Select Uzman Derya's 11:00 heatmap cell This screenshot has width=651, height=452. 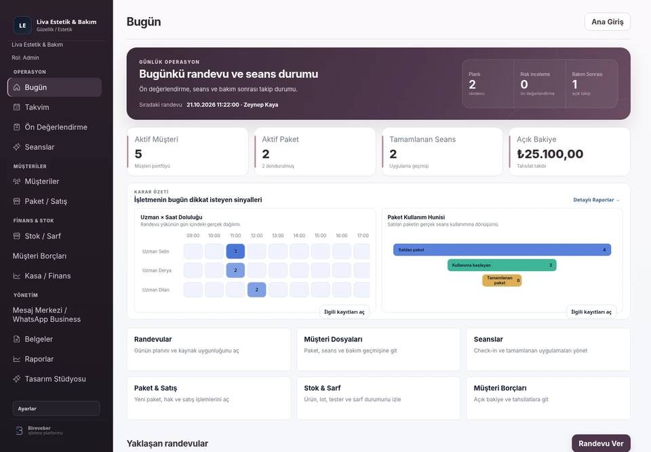pos(235,270)
